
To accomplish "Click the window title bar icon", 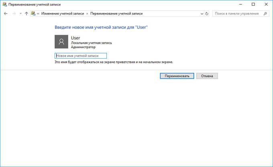I will point(5,4).
